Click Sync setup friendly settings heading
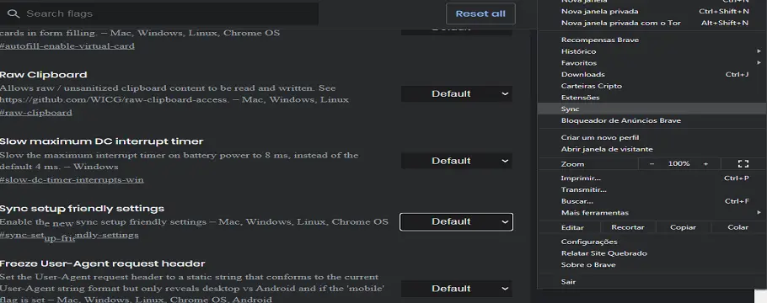Image resolution: width=767 pixels, height=303 pixels. pyautogui.click(x=83, y=209)
